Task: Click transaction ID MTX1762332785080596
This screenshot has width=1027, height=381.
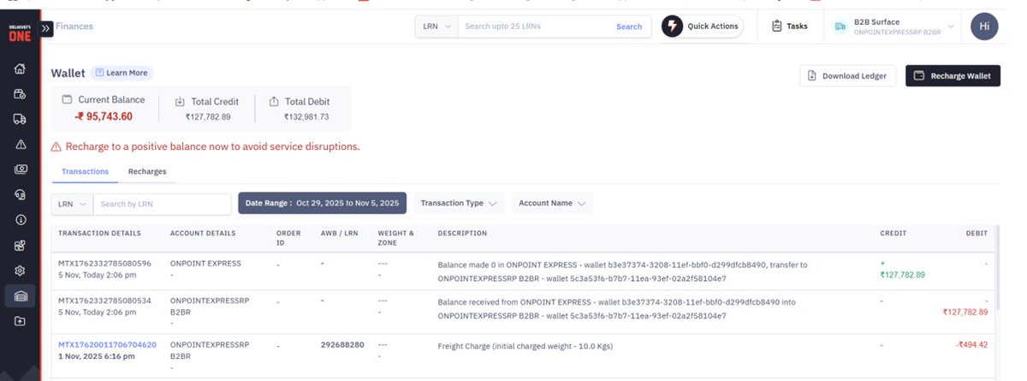Action: point(104,263)
